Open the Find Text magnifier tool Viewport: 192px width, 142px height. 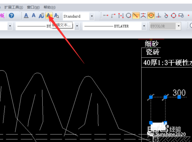coord(56,16)
